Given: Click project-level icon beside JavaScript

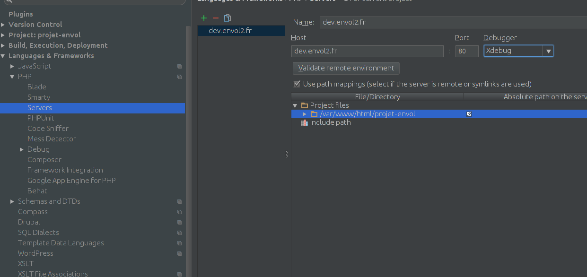Looking at the screenshot, I should coord(179,66).
